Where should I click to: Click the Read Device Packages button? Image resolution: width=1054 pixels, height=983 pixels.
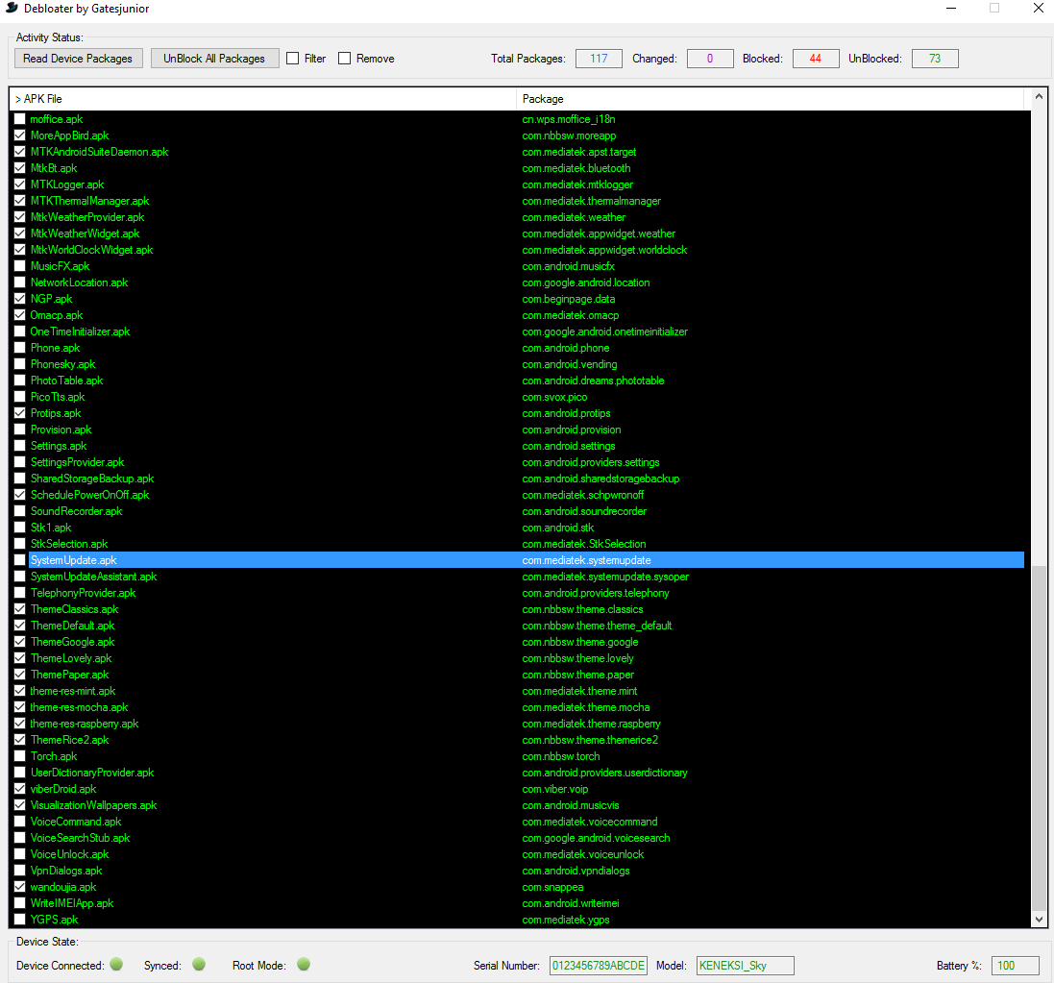(x=78, y=59)
